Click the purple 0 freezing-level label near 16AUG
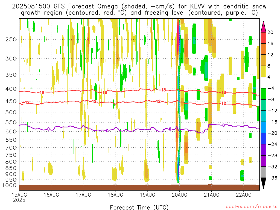280x210 pixels. pyautogui.click(x=48, y=129)
